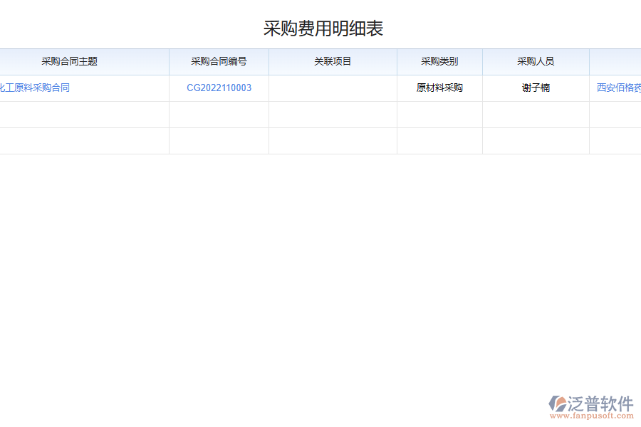
Task: Select purchaser 谢子楠 cell
Action: point(536,88)
